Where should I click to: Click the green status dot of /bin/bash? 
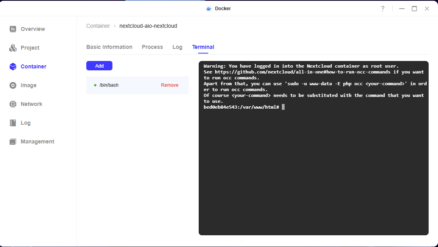click(x=95, y=85)
